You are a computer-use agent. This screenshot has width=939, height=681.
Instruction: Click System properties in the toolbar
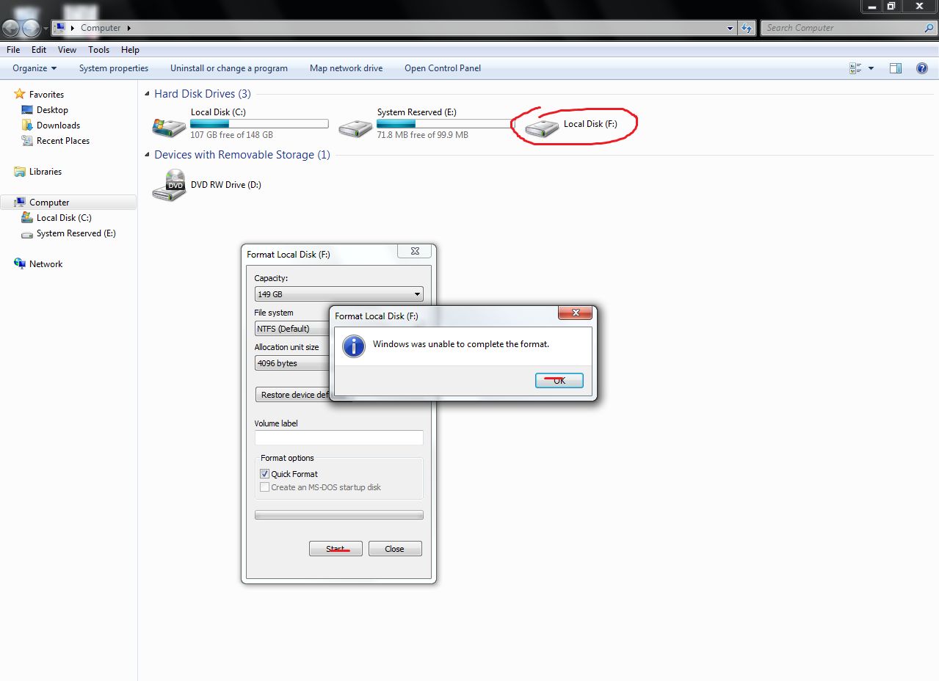pos(114,68)
